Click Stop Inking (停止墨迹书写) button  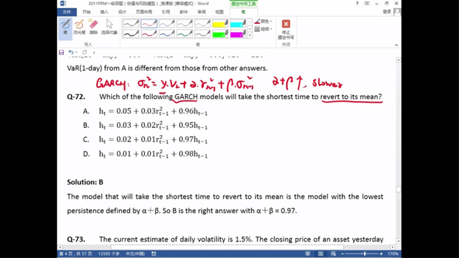(x=286, y=29)
